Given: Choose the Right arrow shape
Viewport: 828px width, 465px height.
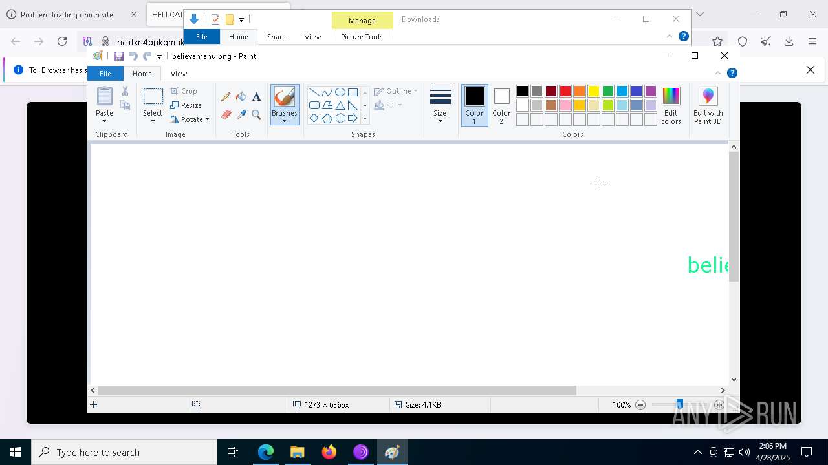Looking at the screenshot, I should point(353,118).
